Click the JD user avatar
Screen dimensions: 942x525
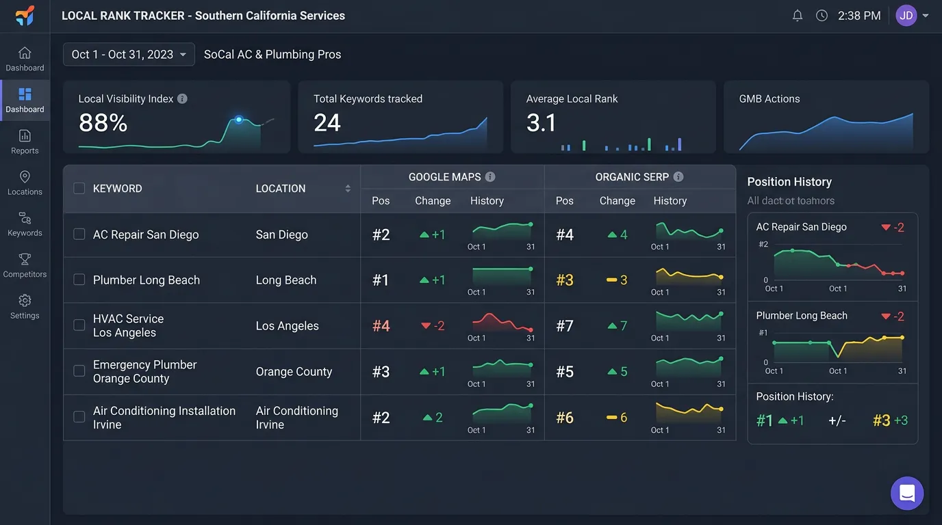(x=906, y=16)
